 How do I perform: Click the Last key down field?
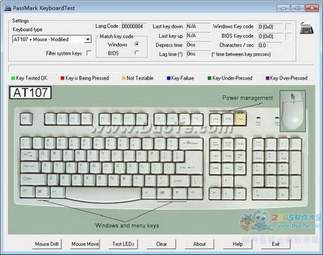(199, 26)
